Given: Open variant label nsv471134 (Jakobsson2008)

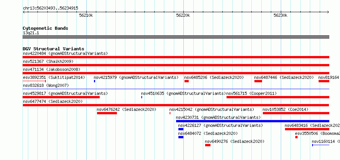Looking at the screenshot, I should click(x=52, y=69).
